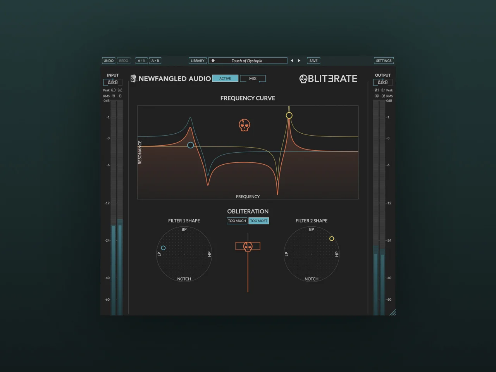This screenshot has width=496, height=372.
Task: Click the OBLITERATION heading
Action: (248, 212)
